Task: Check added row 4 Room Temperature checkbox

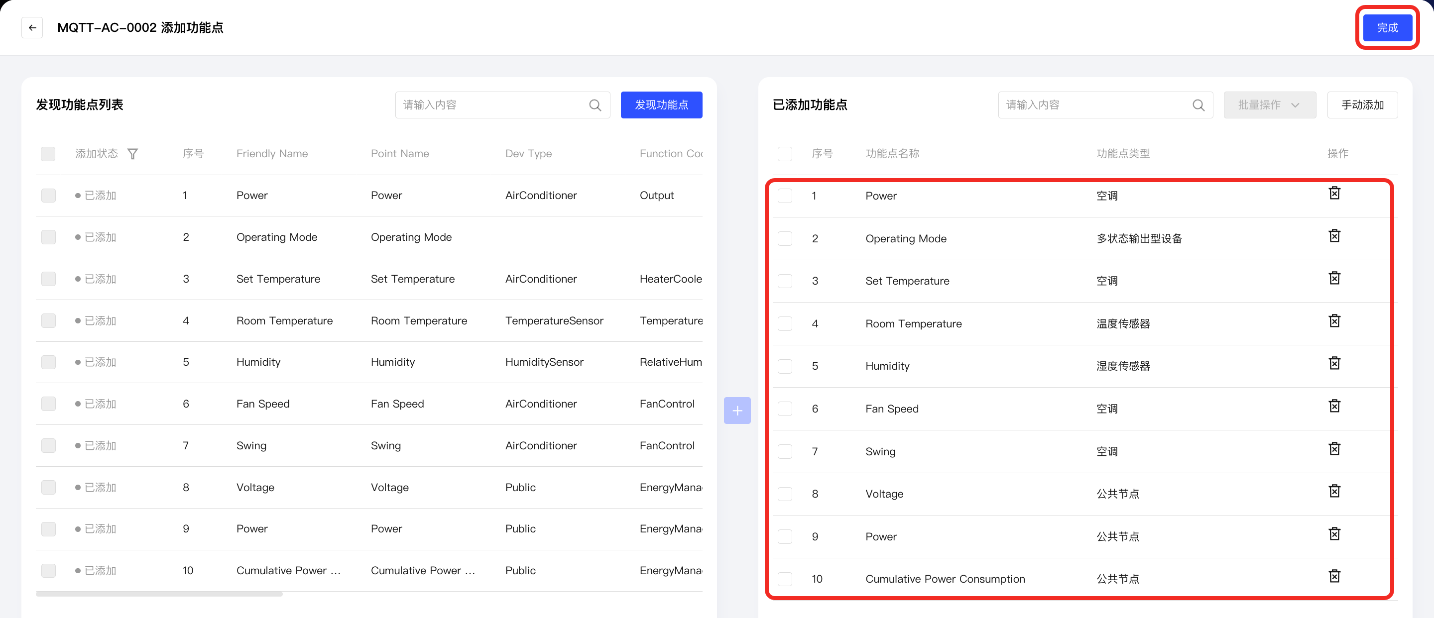Action: [x=785, y=324]
